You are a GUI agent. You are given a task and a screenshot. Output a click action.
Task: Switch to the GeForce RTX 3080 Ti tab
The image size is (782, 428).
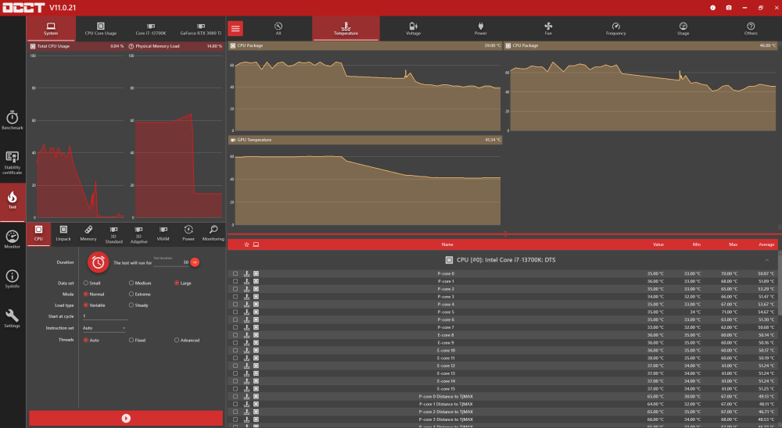(200, 28)
